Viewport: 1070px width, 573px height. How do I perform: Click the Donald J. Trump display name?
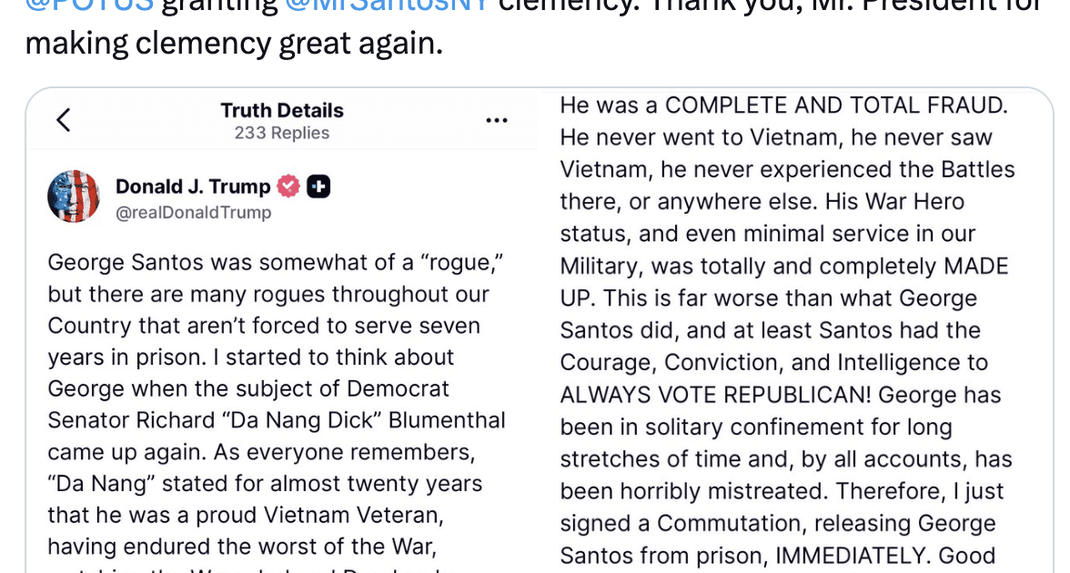(x=193, y=187)
